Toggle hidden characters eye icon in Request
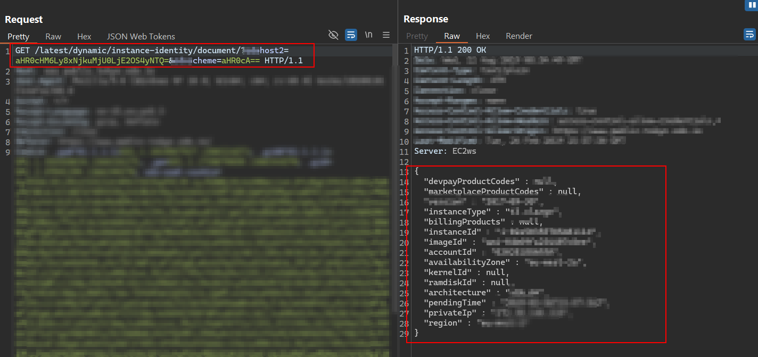This screenshot has height=357, width=758. coord(333,35)
